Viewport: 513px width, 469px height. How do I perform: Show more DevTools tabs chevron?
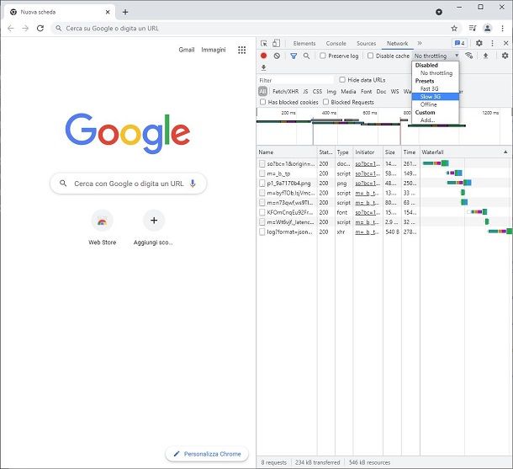pos(420,43)
